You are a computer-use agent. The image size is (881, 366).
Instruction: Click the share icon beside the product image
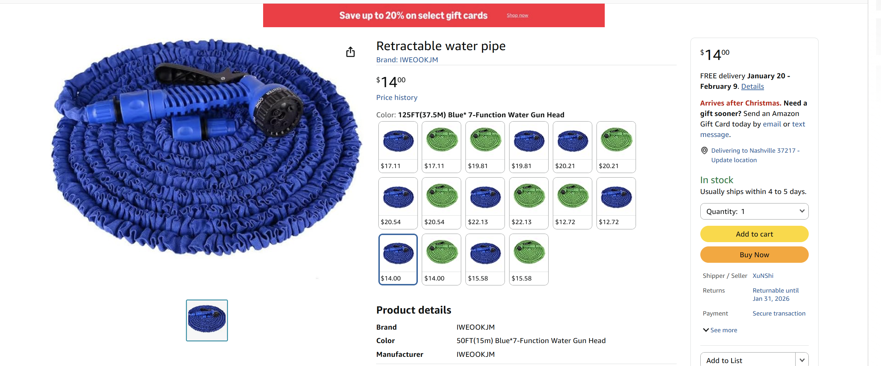(x=350, y=52)
